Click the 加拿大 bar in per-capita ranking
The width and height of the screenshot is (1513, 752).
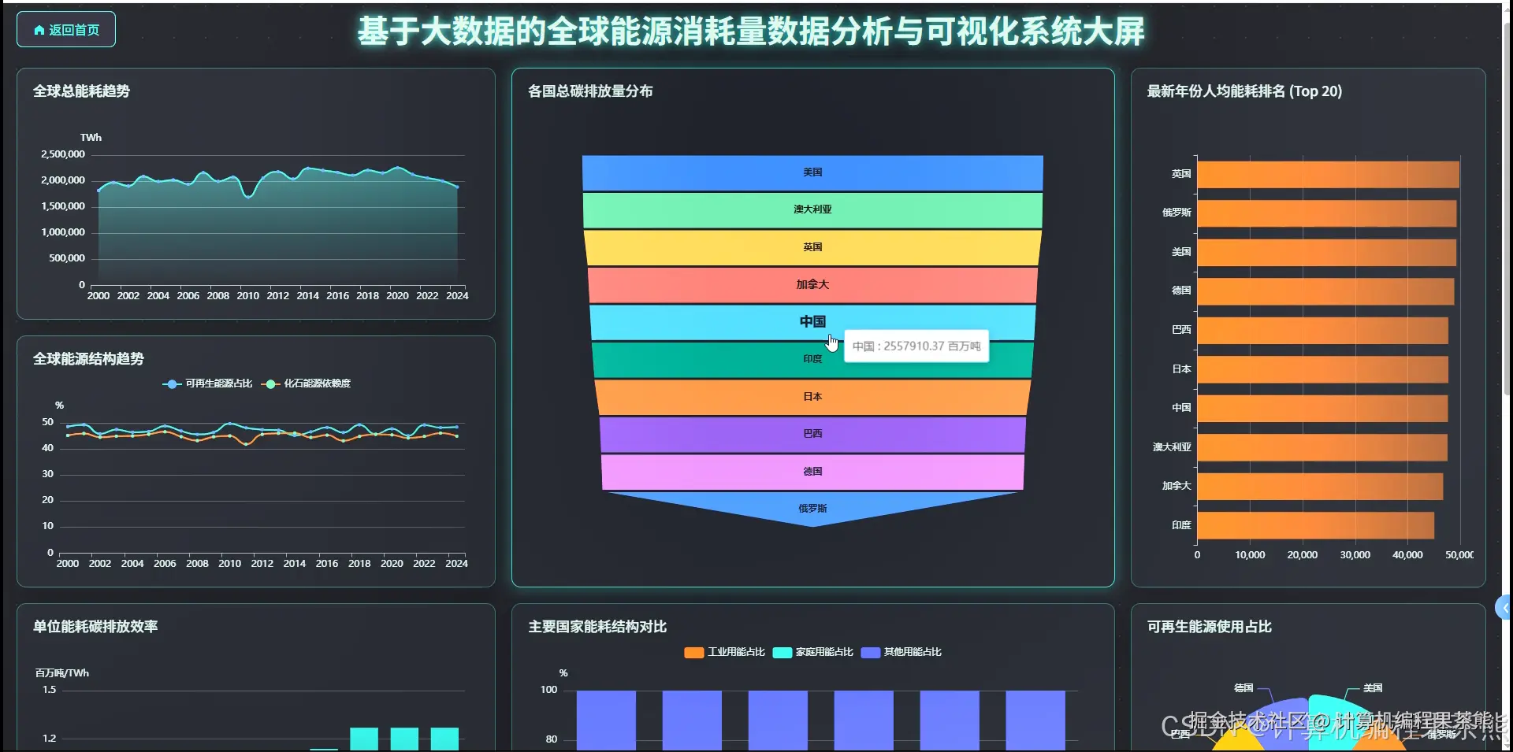(1320, 486)
